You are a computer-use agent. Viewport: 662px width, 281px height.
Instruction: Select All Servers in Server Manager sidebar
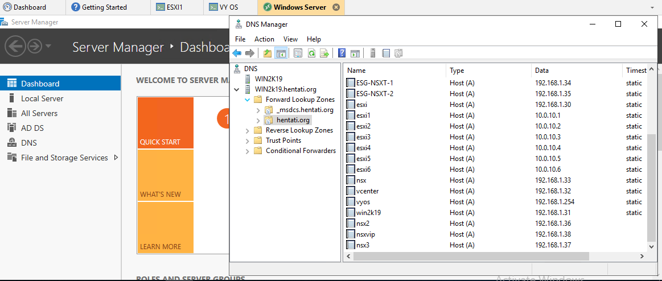(60, 113)
